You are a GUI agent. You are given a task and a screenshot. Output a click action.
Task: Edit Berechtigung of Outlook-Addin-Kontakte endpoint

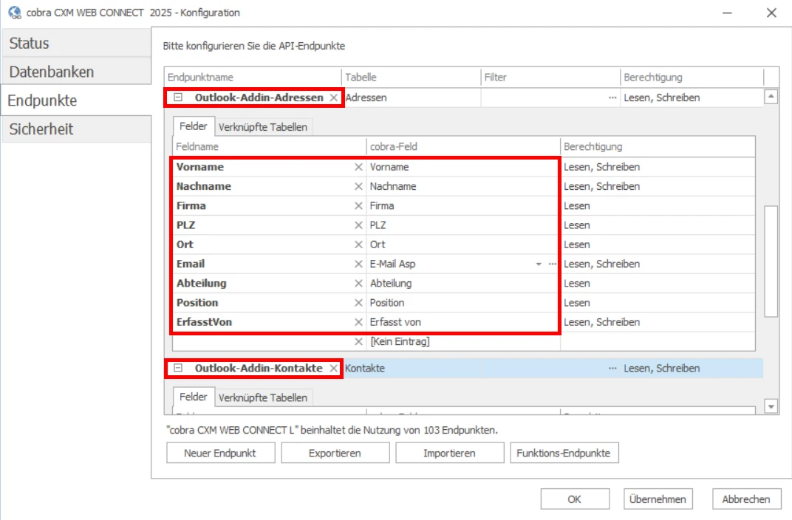point(692,369)
